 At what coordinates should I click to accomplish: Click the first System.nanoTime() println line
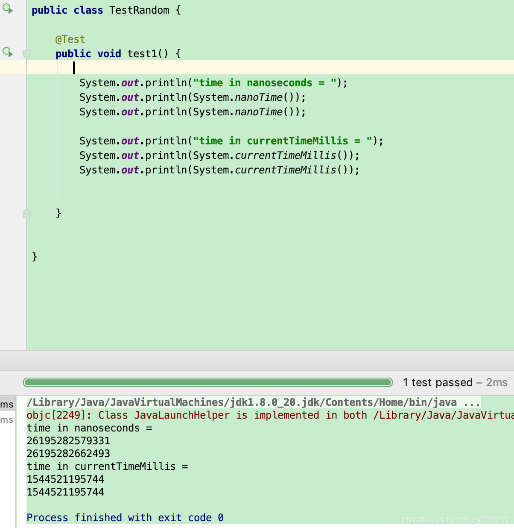coord(193,97)
